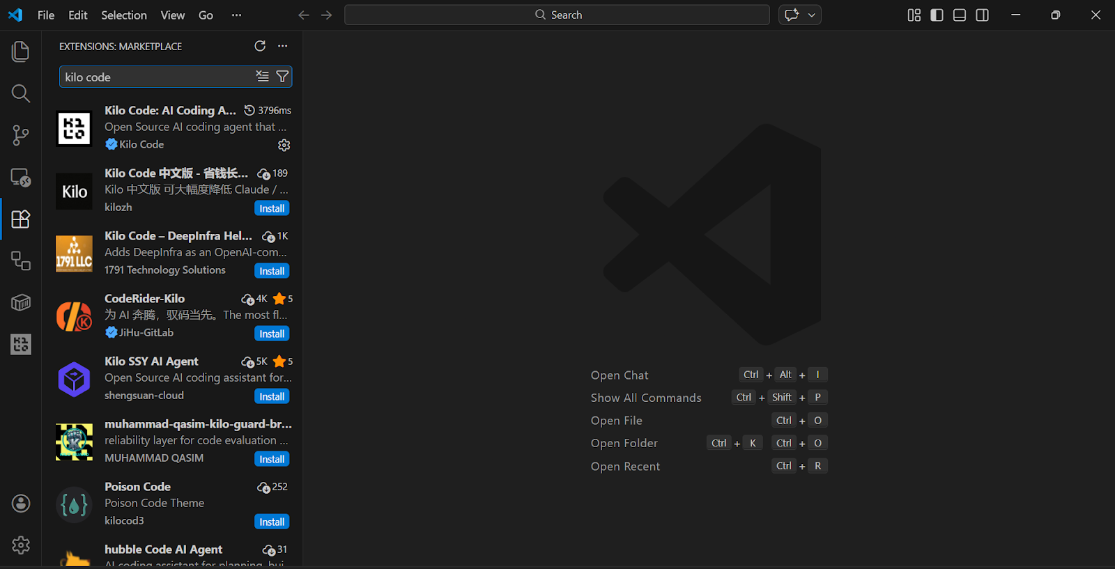Click the 'Open Chat' welcome shortcut label
The width and height of the screenshot is (1115, 569).
click(x=620, y=375)
